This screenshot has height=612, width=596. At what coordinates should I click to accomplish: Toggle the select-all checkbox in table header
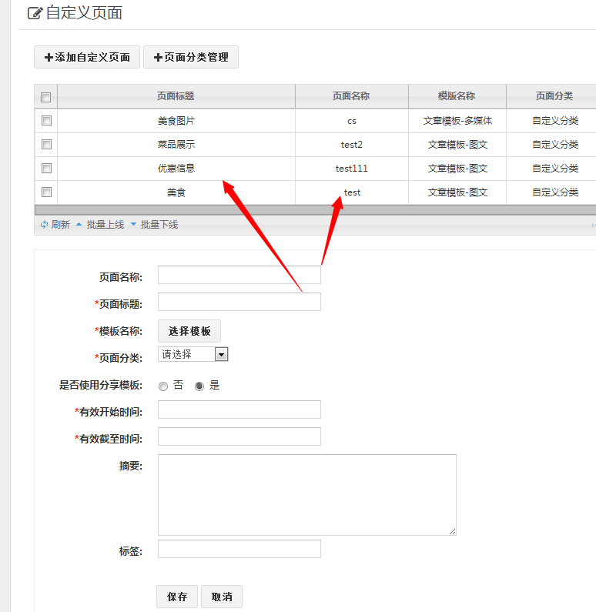coord(46,97)
